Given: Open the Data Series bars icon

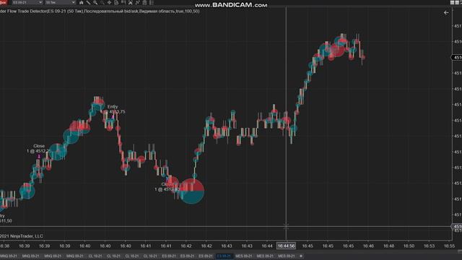Looking at the screenshot, I should [82, 2].
